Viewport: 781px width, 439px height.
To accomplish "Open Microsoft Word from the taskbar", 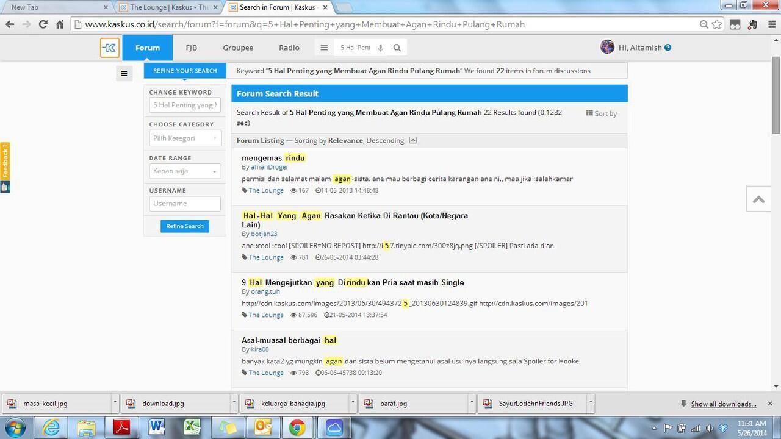I will (x=157, y=427).
